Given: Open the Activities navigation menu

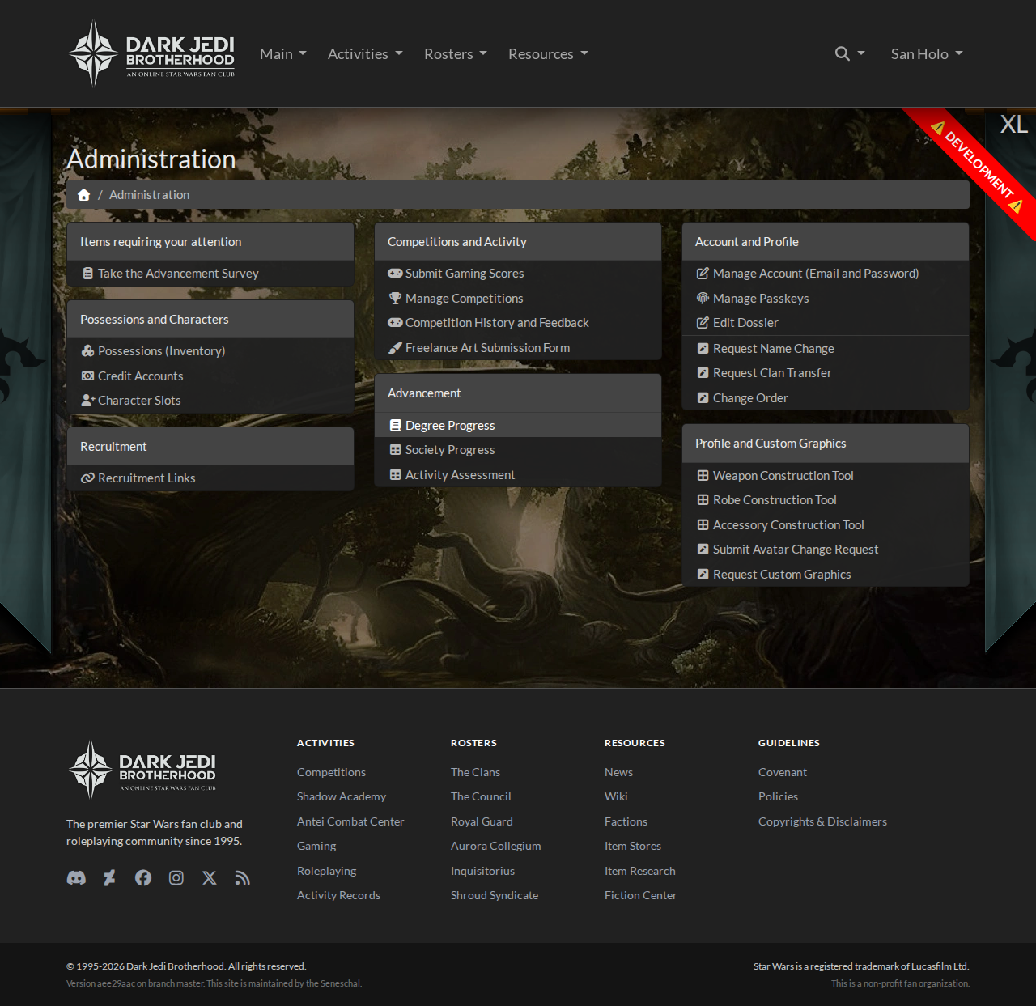Looking at the screenshot, I should (x=364, y=54).
